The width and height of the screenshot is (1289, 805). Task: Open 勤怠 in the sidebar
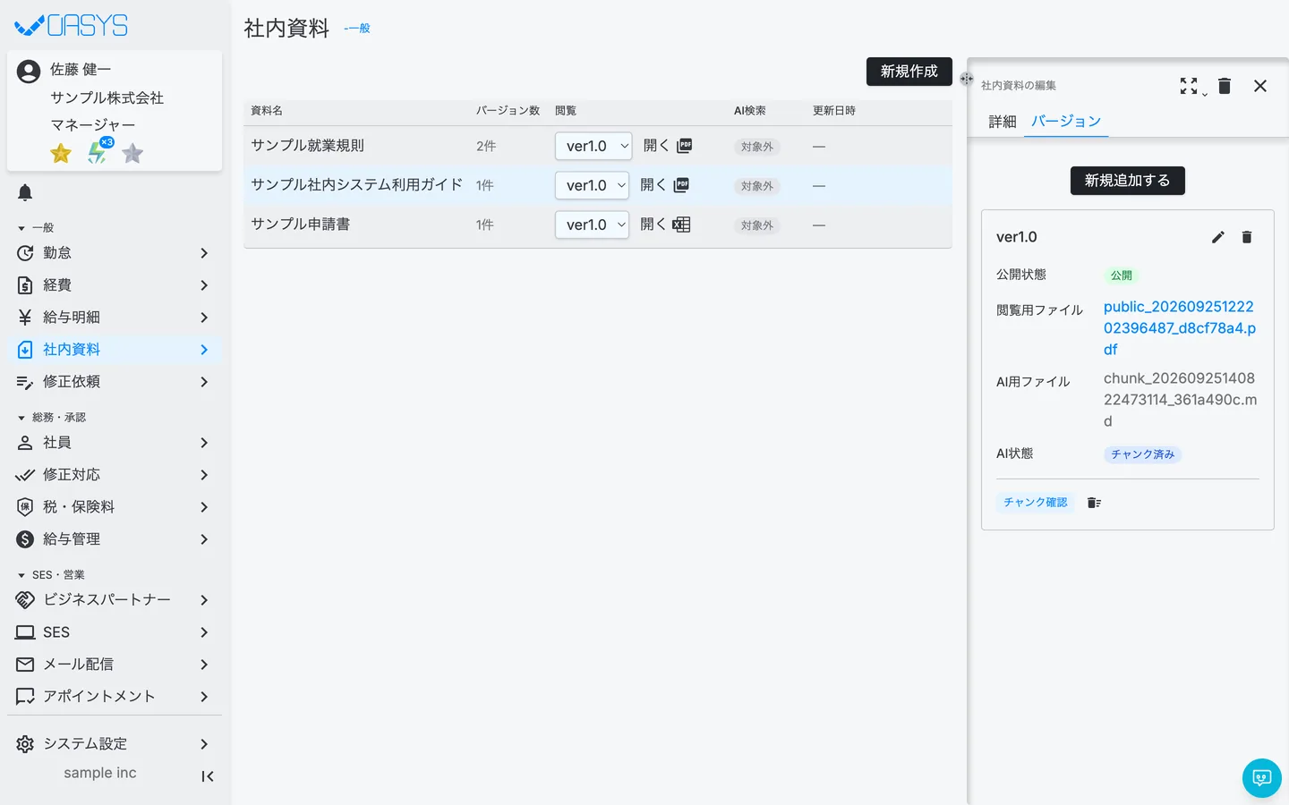(x=115, y=253)
